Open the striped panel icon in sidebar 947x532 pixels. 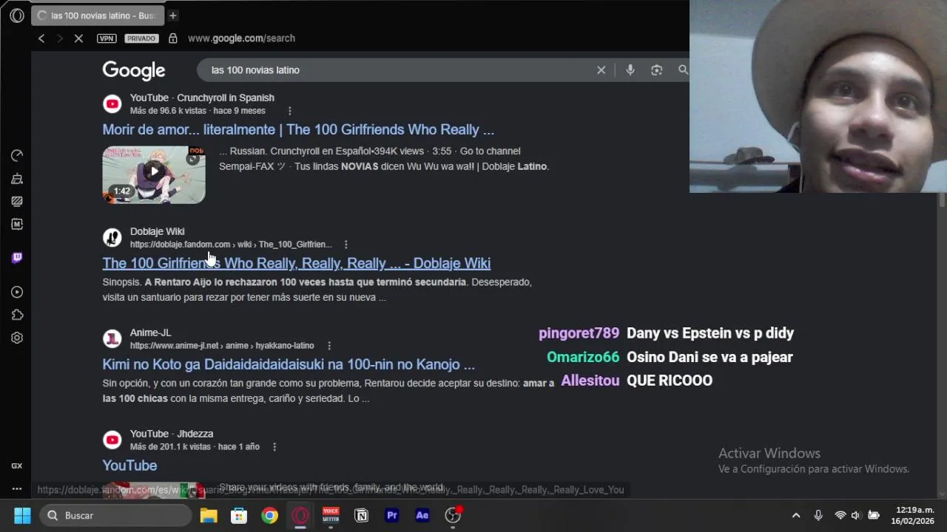(x=17, y=201)
